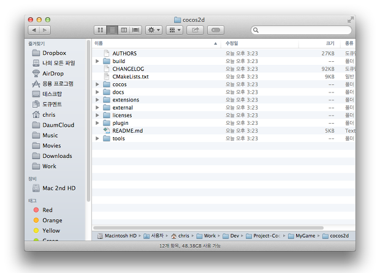The image size is (380, 273).
Task: Open 데스크탑 in the sidebar
Action: point(47,94)
